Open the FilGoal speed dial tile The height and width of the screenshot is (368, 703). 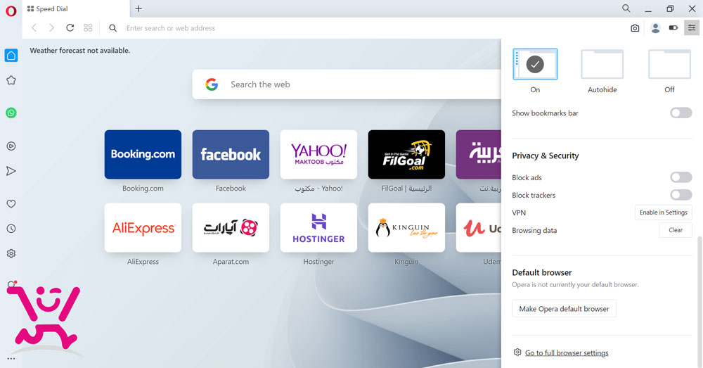pyautogui.click(x=406, y=154)
